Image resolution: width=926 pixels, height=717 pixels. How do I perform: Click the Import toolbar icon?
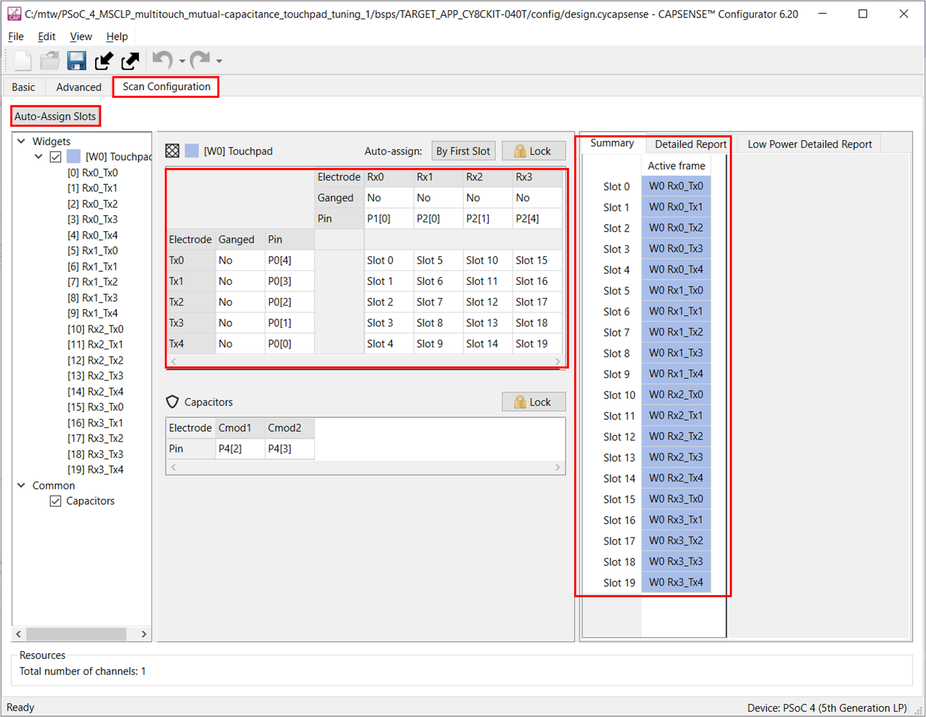104,60
